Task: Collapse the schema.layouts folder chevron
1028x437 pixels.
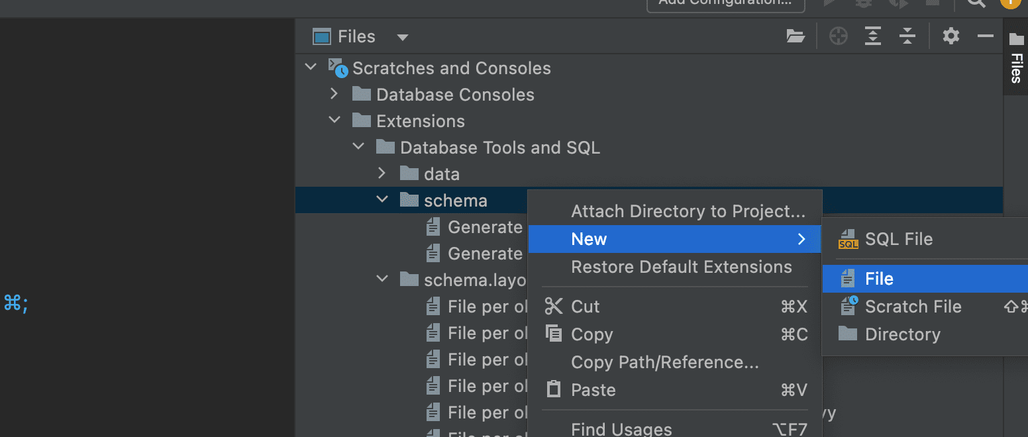Action: 382,279
